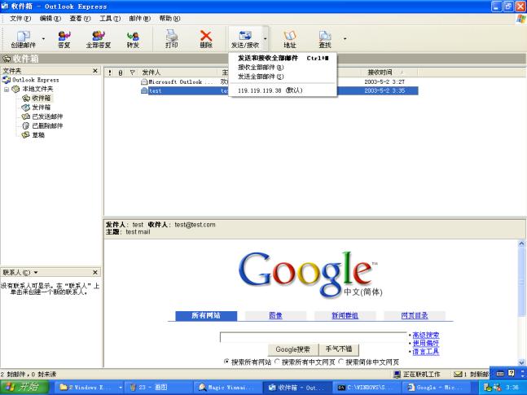Image resolution: width=527 pixels, height=395 pixels.
Task: Sort by priority column header
Action: click(x=110, y=72)
